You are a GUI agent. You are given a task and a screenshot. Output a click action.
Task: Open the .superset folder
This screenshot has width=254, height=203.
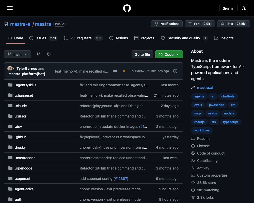[x=23, y=179]
